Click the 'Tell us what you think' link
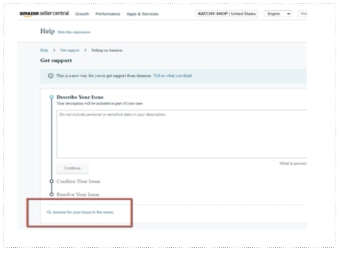 coord(173,76)
